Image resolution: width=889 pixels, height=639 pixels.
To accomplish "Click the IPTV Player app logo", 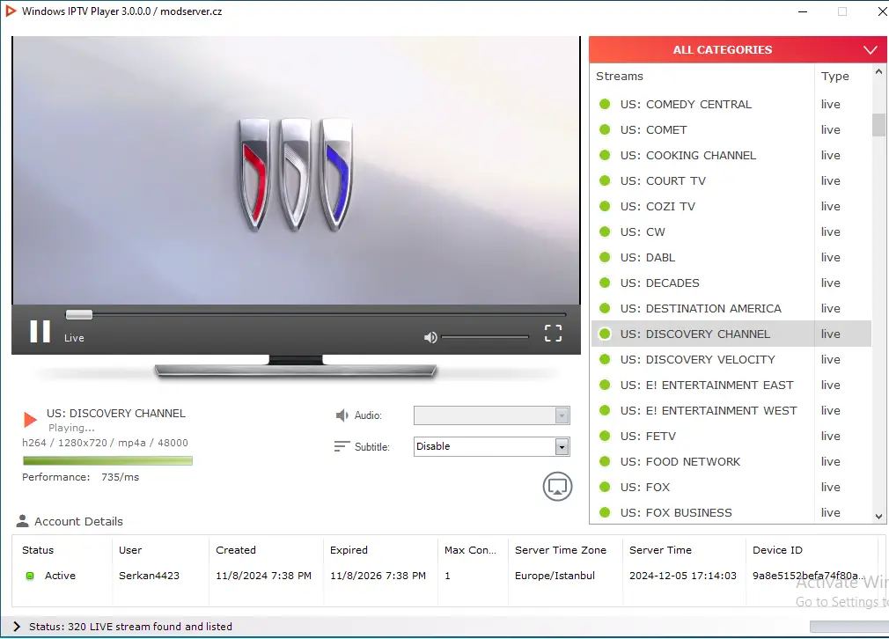I will point(11,11).
